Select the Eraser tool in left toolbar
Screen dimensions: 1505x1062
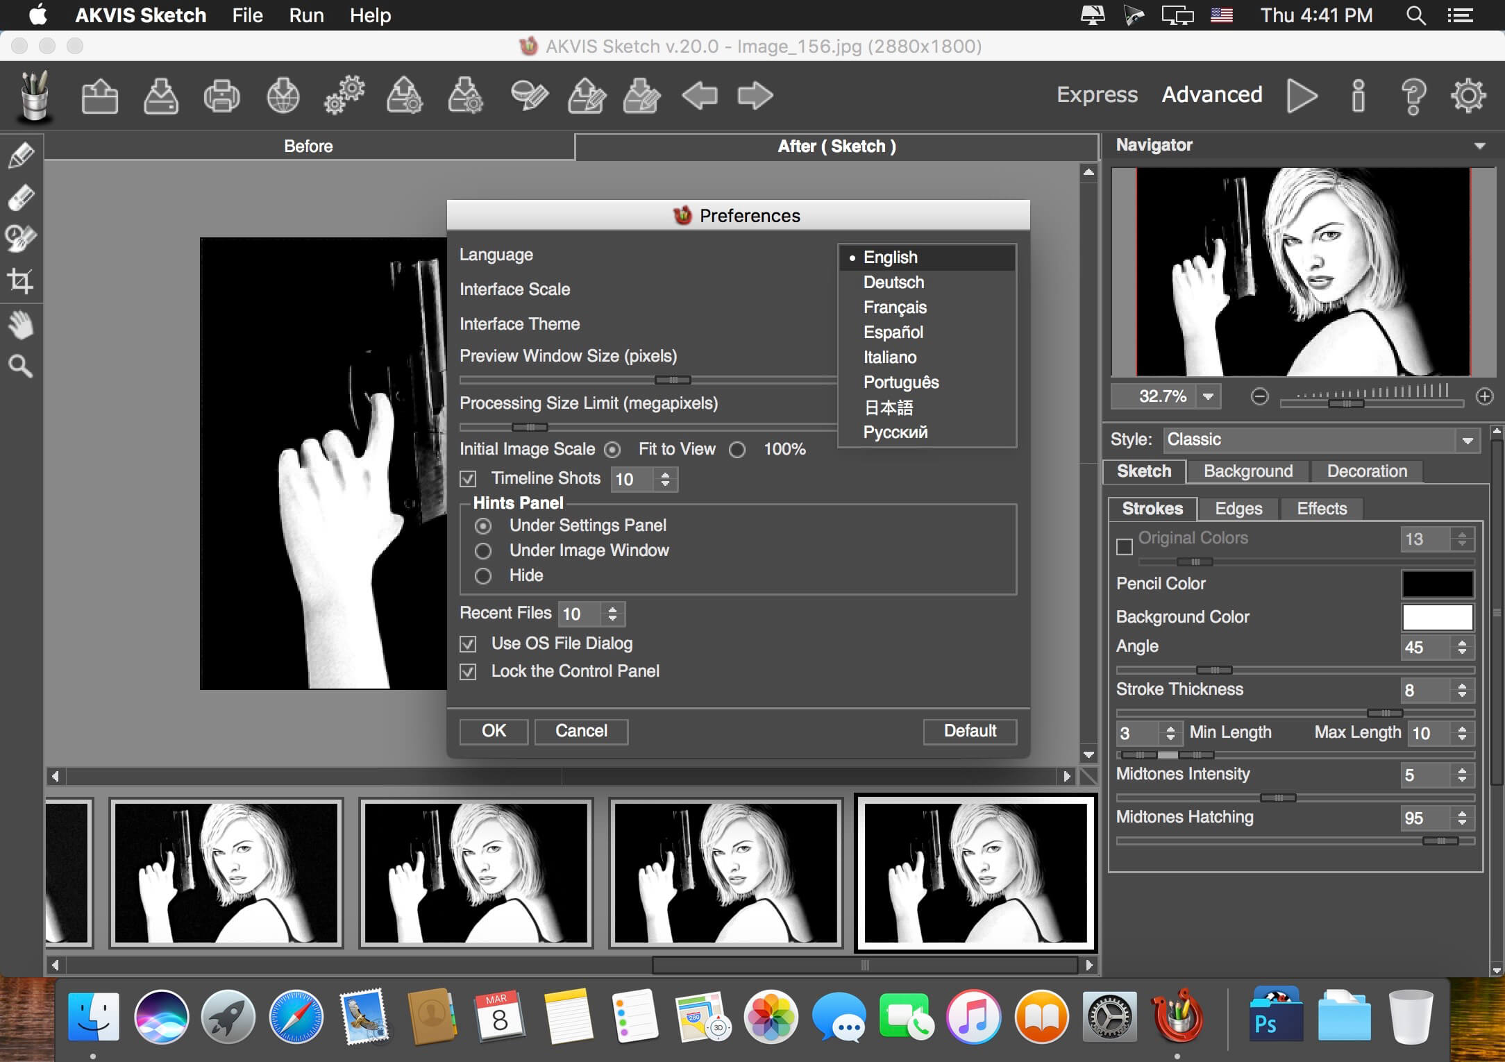(21, 197)
